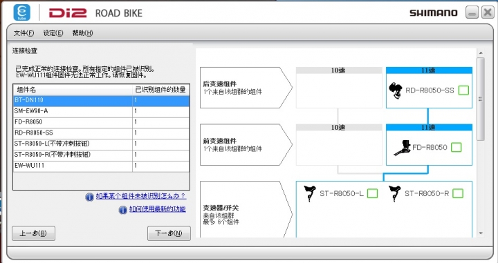This screenshot has height=263, width=498.
Task: Open link 如果某个组件未被识别怎么办？
Action: (x=141, y=196)
